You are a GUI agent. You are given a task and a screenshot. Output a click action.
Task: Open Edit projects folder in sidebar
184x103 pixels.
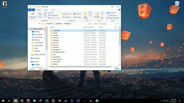pos(39,45)
